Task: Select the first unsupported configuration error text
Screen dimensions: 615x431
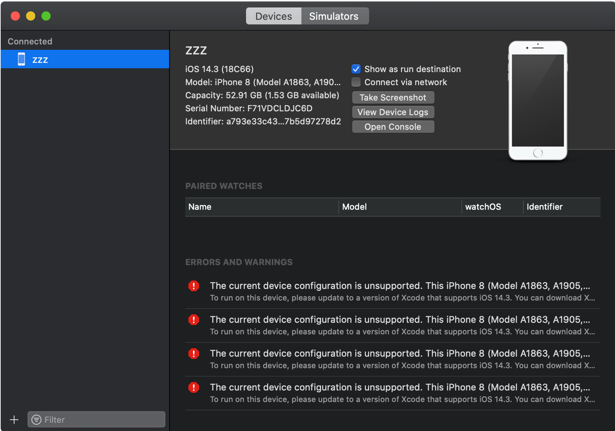Action: point(400,286)
